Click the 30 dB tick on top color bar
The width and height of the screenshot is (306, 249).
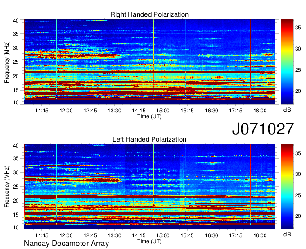coord(298,49)
